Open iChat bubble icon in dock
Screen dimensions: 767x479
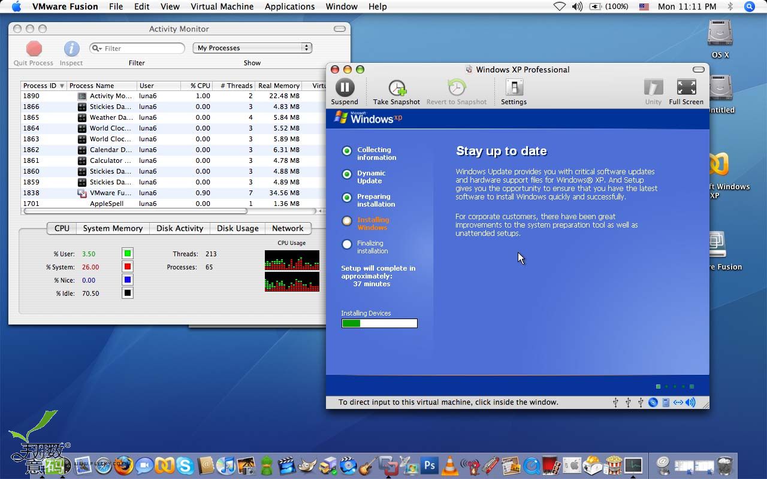point(144,465)
